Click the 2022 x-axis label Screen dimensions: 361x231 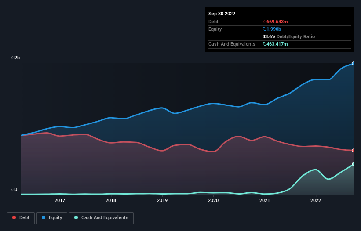pos(316,200)
